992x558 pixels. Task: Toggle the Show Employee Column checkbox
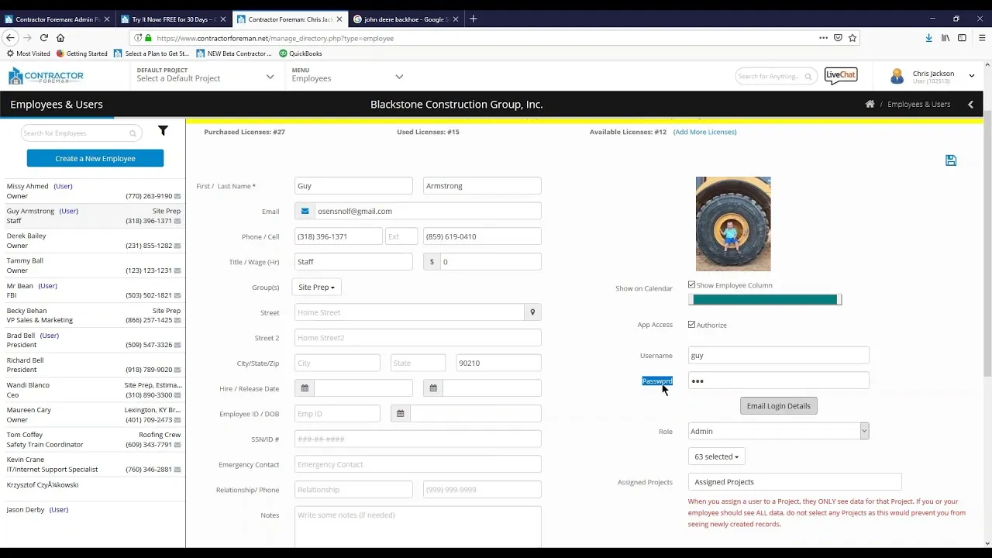[x=691, y=285]
